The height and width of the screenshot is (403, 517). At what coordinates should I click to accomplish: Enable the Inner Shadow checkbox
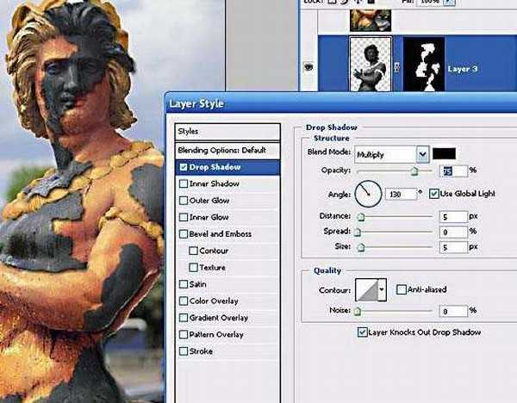click(183, 183)
